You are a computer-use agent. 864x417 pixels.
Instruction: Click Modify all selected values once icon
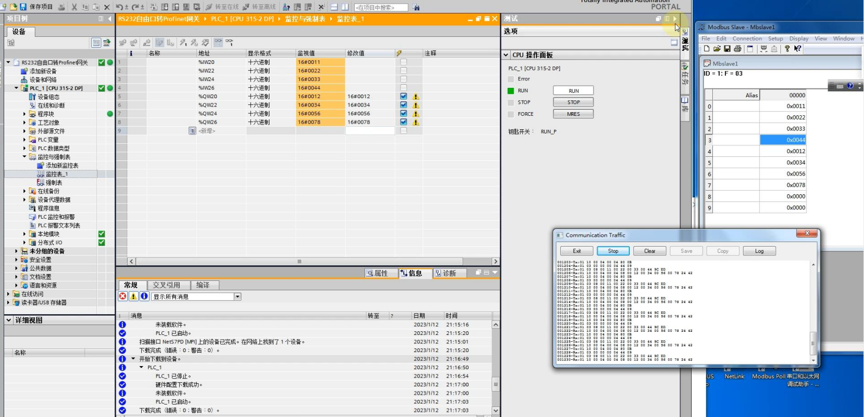[183, 42]
